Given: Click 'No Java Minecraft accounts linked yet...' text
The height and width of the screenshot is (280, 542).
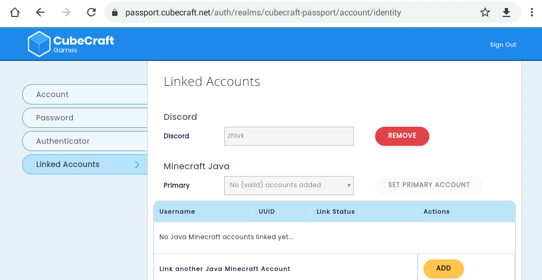Looking at the screenshot, I should click(226, 237).
